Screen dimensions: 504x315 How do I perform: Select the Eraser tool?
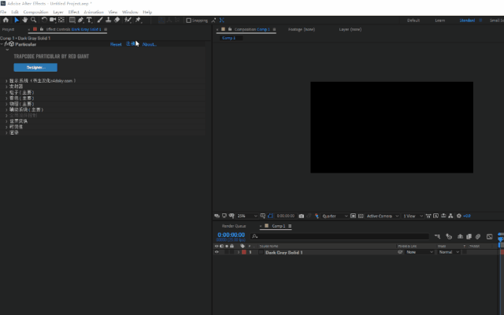pyautogui.click(x=117, y=20)
